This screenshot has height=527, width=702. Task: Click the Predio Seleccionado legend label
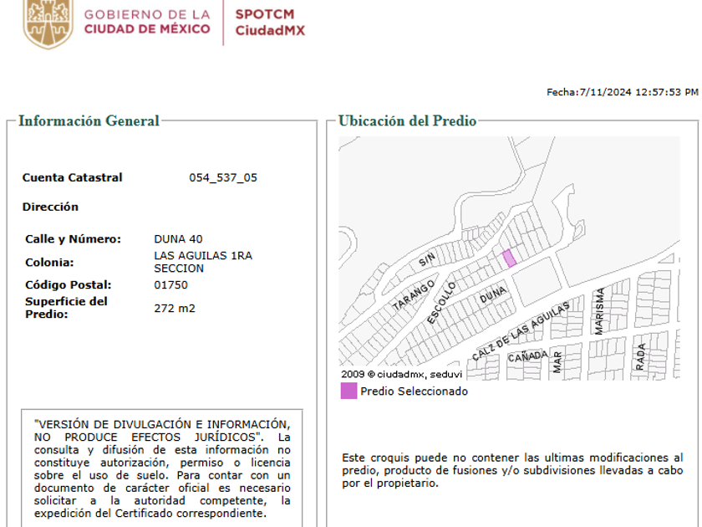[x=415, y=391]
